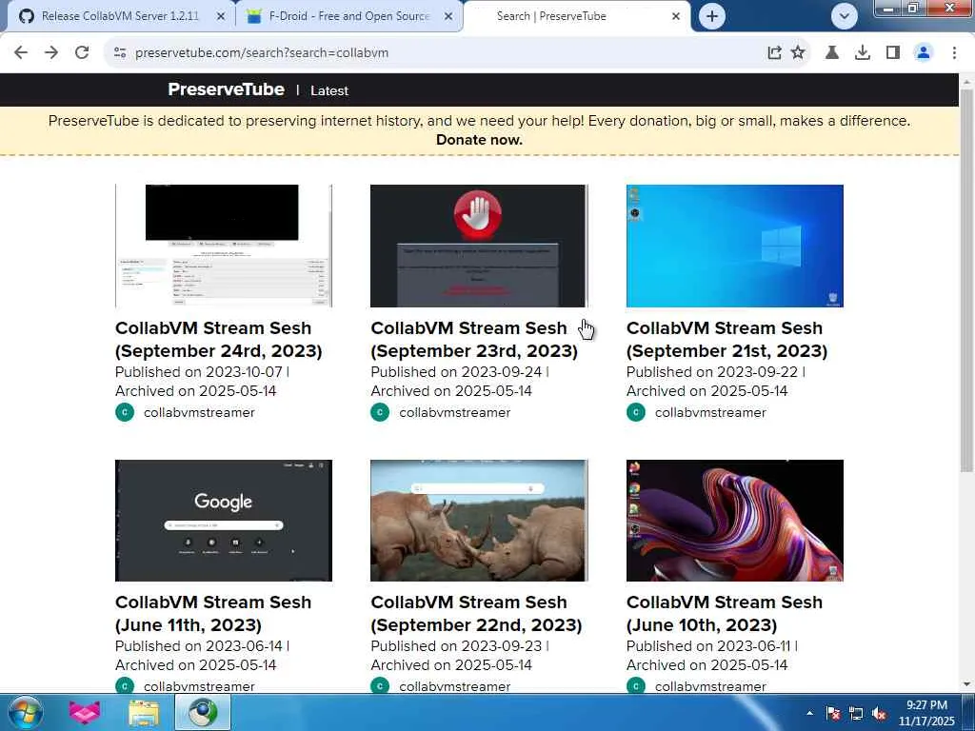Click 'Published on 2023-09-23' text
The height and width of the screenshot is (731, 975).
click(x=456, y=646)
